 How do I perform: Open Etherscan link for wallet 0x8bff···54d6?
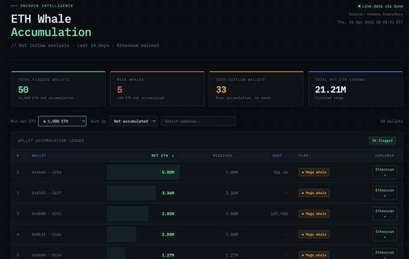[385, 234]
